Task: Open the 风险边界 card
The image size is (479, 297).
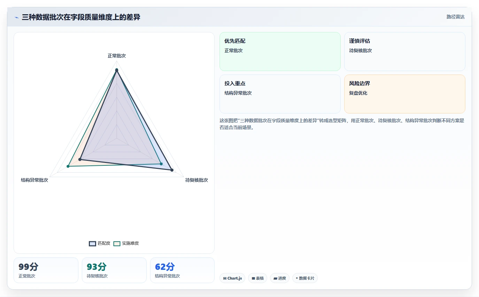Action: point(404,94)
